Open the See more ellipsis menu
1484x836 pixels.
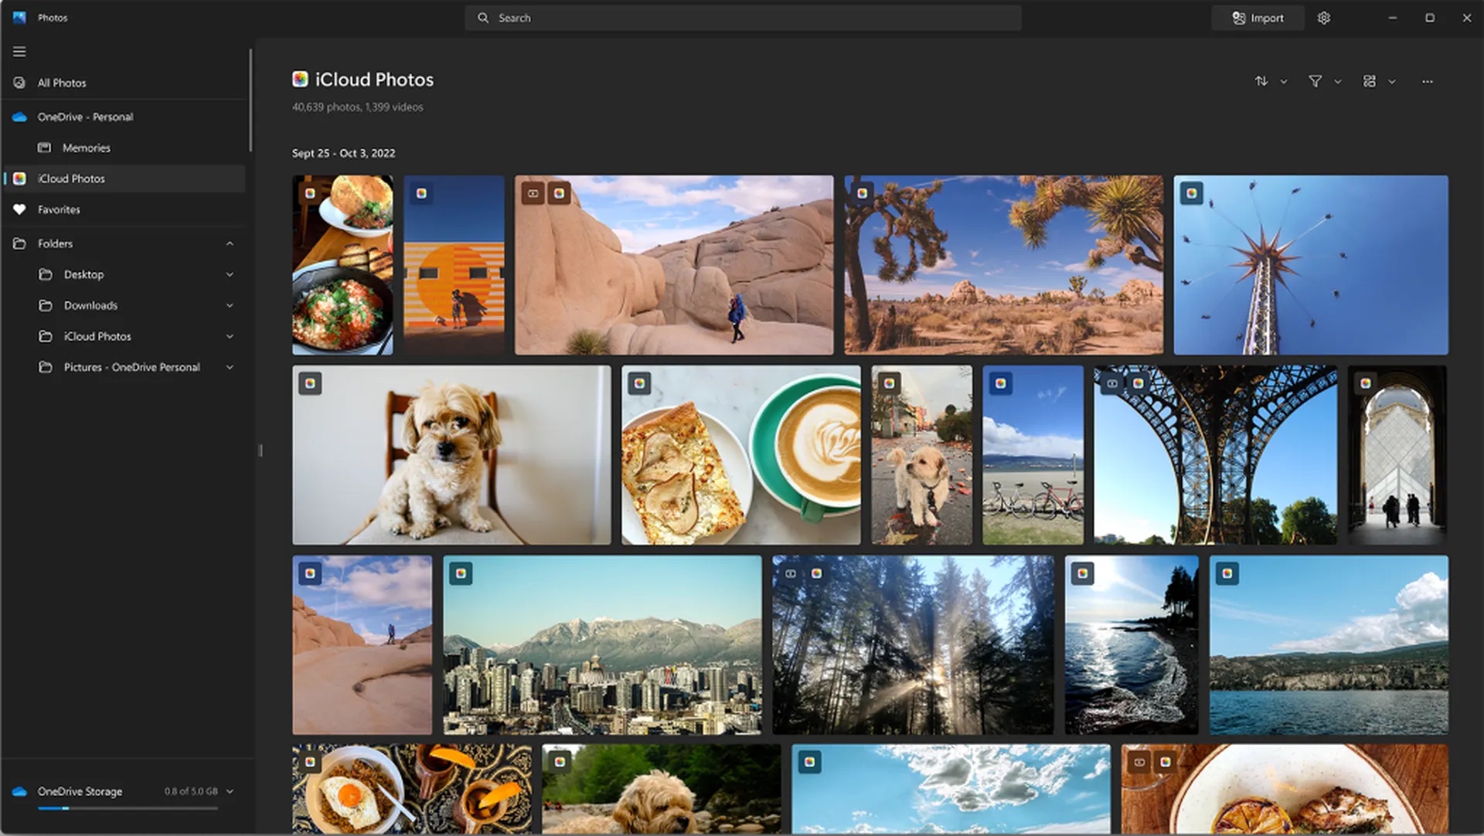[x=1426, y=80]
